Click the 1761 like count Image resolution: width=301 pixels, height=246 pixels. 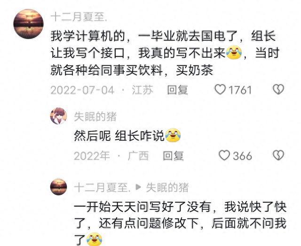click(240, 90)
